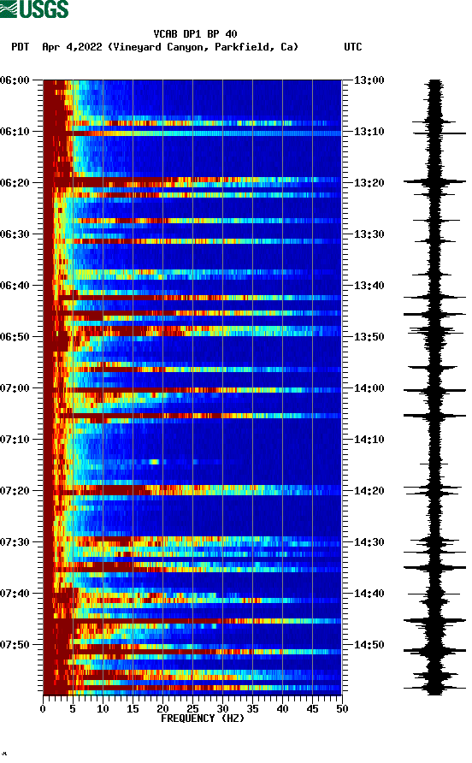
Task: Click the '07:50' PDT time label
Action: click(x=15, y=645)
